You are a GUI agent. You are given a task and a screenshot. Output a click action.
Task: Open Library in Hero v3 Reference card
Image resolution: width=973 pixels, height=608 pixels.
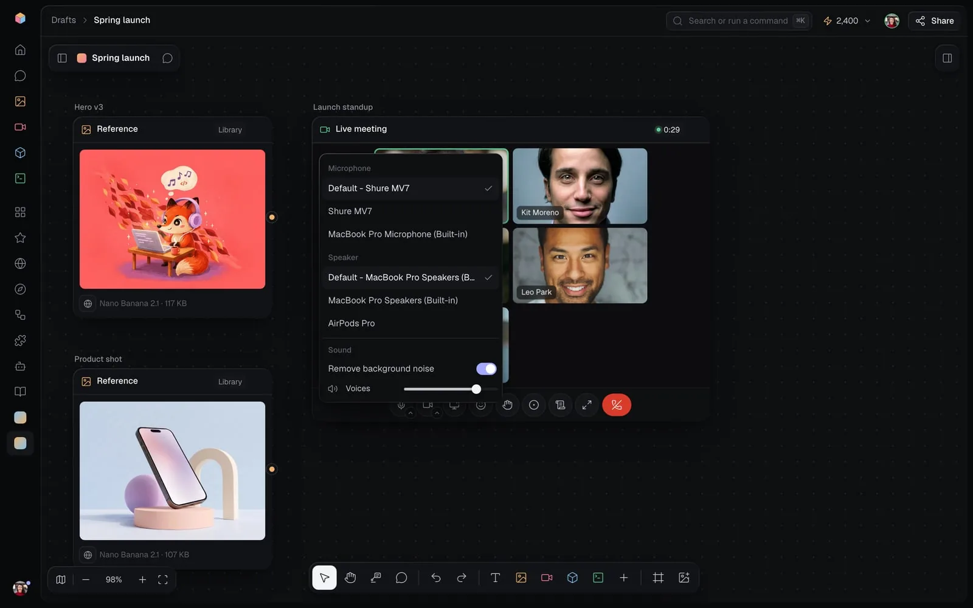tap(230, 130)
